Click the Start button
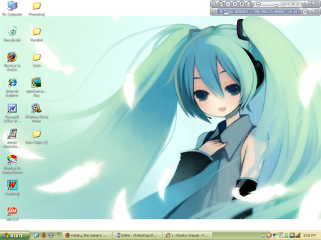Screen dimensions: 321x240 coord(14,236)
